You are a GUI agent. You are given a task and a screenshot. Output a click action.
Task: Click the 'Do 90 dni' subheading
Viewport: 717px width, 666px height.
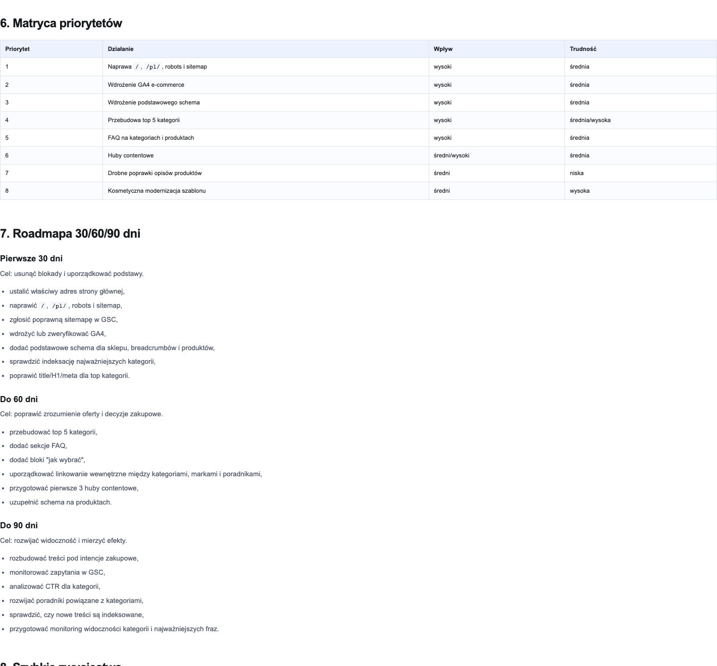coord(19,525)
